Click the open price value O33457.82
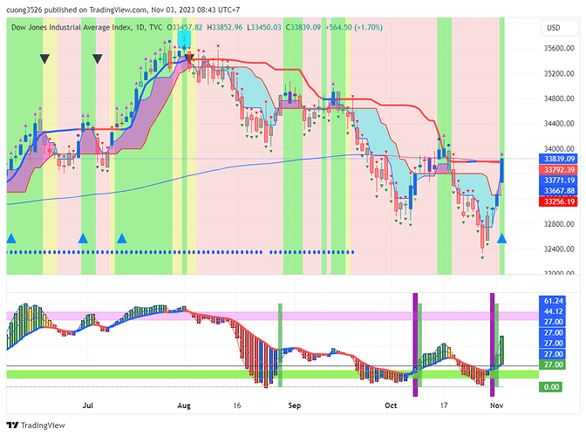586x436 pixels. pos(185,27)
